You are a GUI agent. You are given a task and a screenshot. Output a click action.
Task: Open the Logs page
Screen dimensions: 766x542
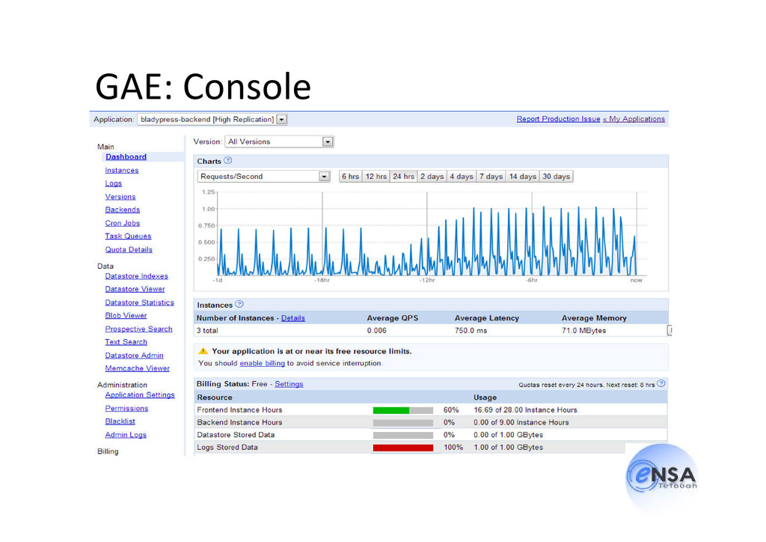(114, 183)
